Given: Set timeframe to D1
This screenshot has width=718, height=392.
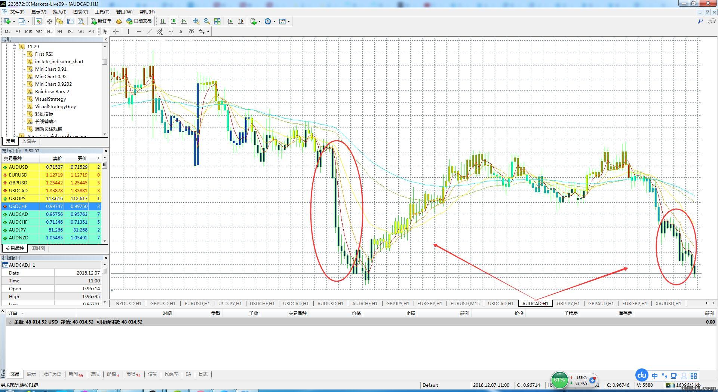Looking at the screenshot, I should 70,31.
